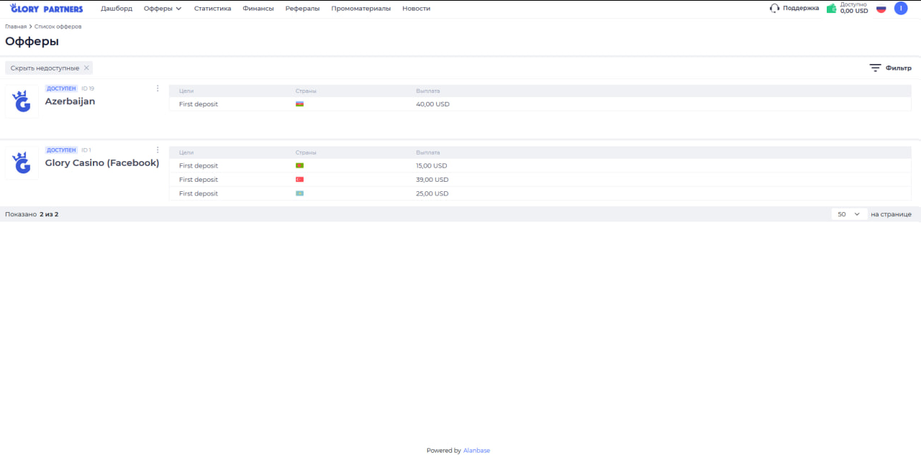The height and width of the screenshot is (455, 921).
Task: Open the 50 per page dropdown
Action: click(x=849, y=214)
